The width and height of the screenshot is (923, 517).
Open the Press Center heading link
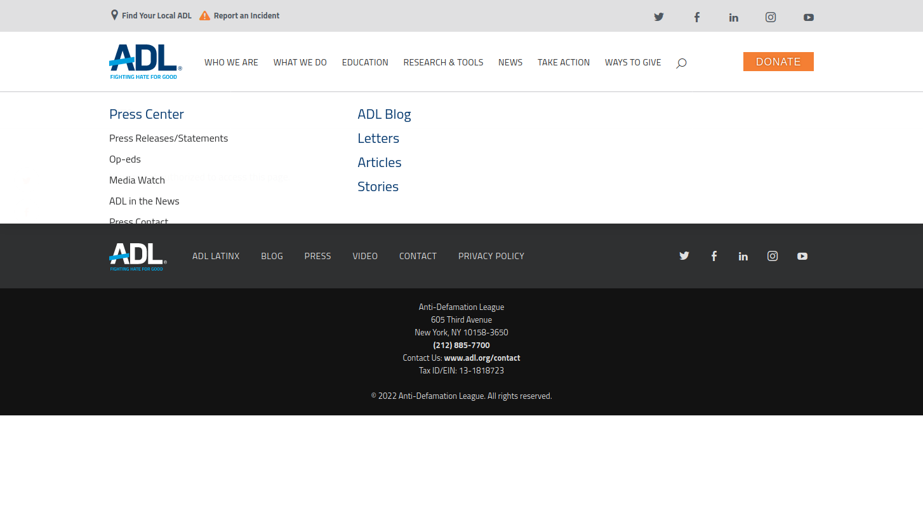tap(147, 114)
